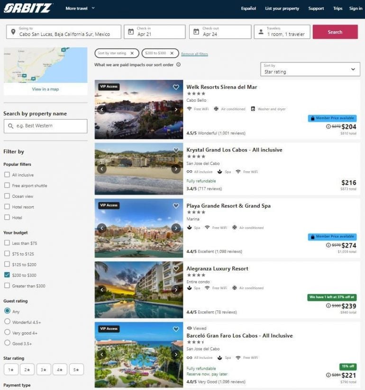Heart the Barceló Gran Faro Los Cabos listing
The width and height of the screenshot is (365, 390).
point(176,329)
